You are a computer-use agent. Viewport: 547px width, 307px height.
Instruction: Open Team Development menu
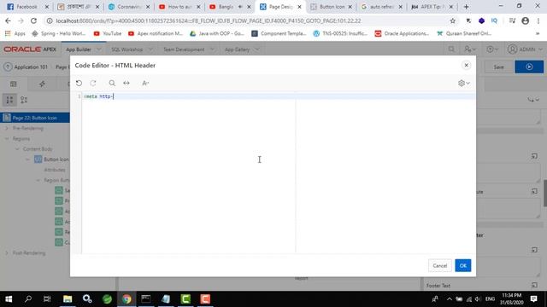coord(184,49)
